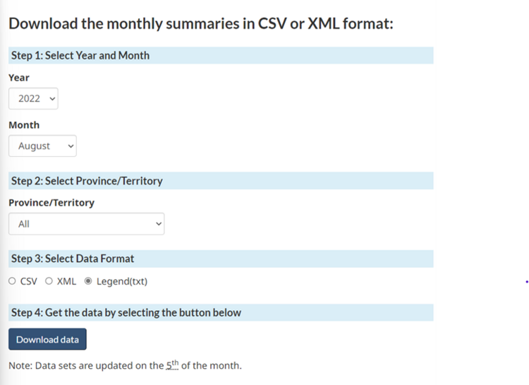Click the Month field label
Screen dimensions: 529x385
point(24,125)
